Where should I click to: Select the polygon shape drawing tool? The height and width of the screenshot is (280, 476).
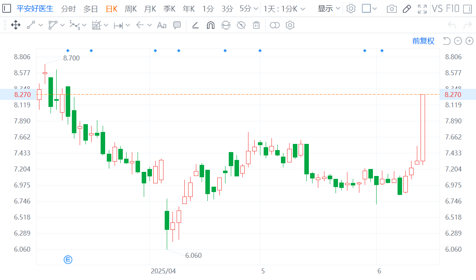pos(53,25)
